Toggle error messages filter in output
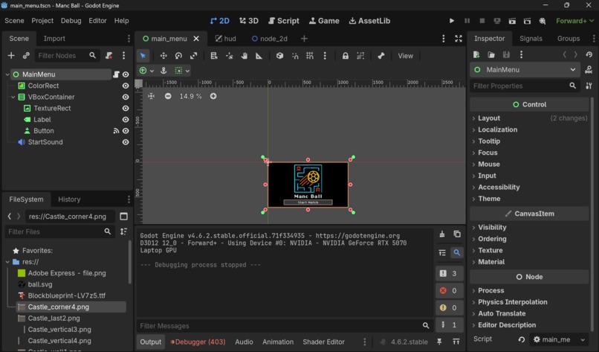This screenshot has height=352, width=599. click(x=449, y=291)
